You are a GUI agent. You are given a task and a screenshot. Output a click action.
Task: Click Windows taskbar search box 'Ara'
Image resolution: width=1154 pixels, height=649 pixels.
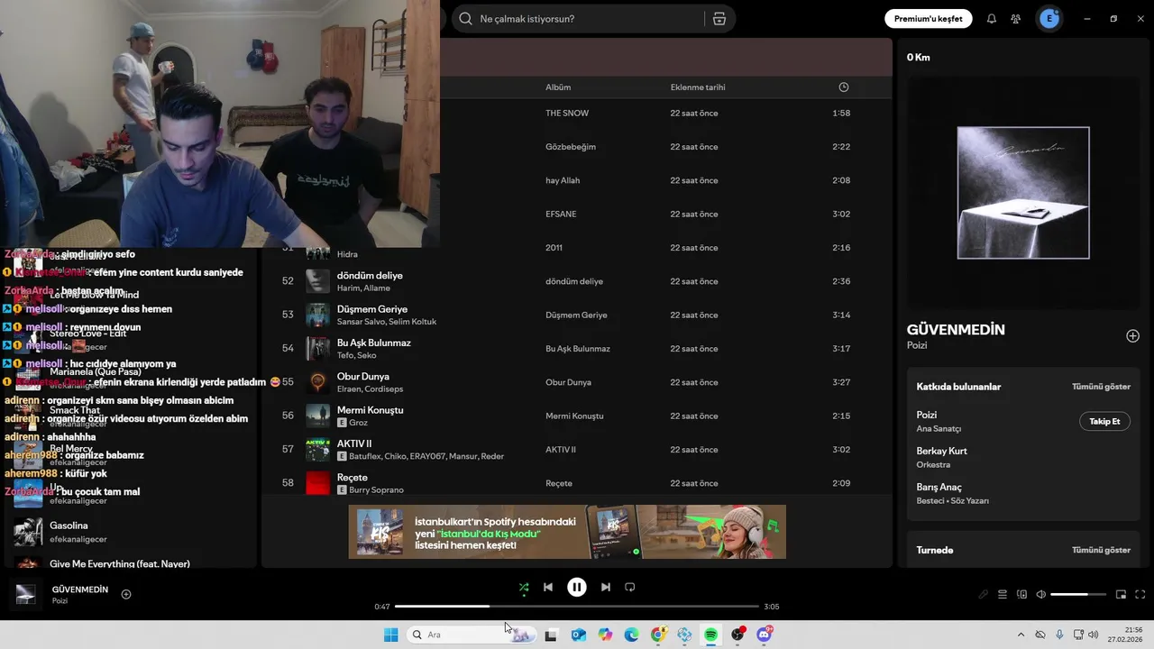click(x=471, y=635)
